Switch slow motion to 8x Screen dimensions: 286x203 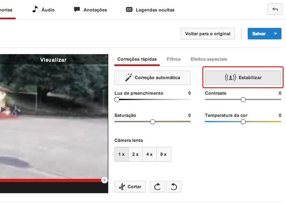point(164,154)
